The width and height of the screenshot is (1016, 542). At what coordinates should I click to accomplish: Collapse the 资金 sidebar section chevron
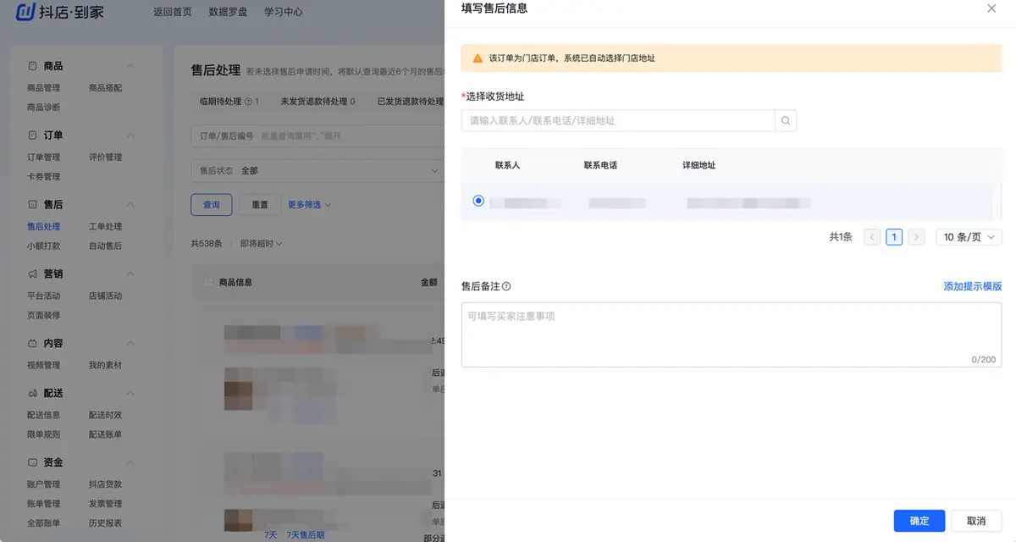[x=130, y=463]
